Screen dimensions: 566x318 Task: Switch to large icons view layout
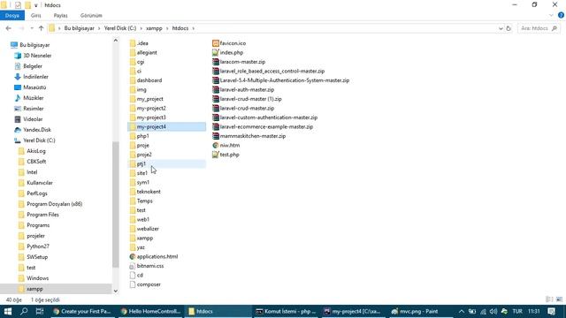[559, 299]
